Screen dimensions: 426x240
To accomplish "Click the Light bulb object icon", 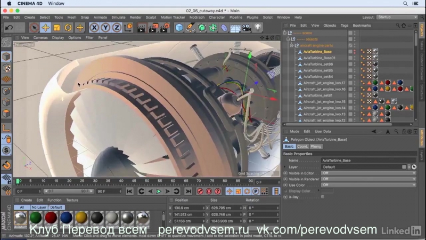I will click(x=258, y=27).
